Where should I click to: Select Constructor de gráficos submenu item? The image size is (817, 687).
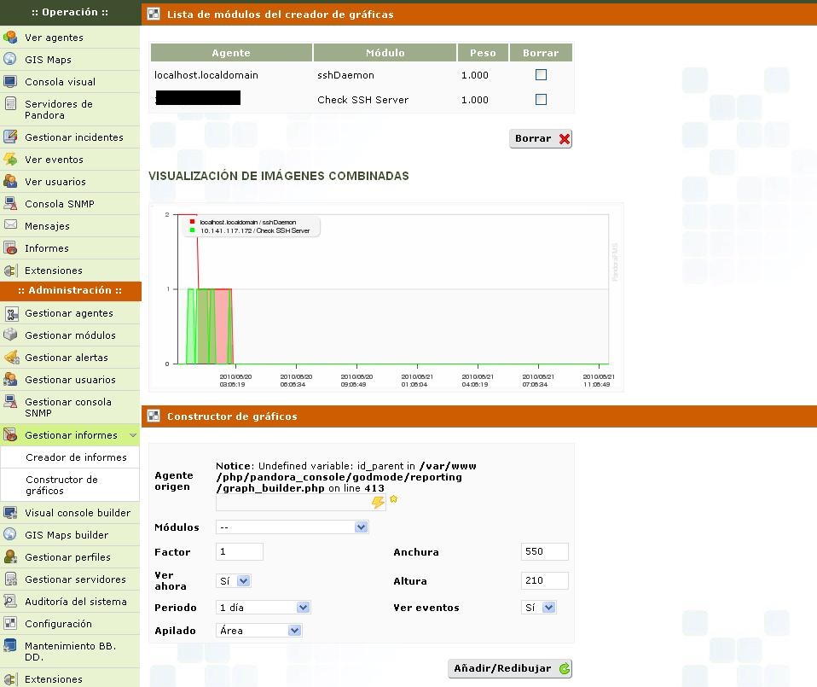[61, 485]
